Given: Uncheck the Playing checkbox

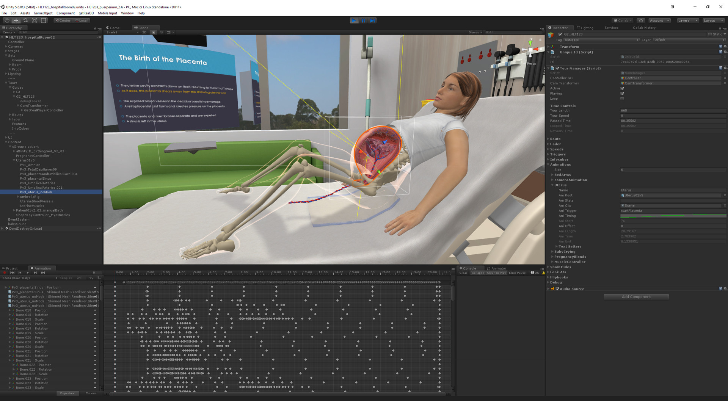Looking at the screenshot, I should [622, 94].
